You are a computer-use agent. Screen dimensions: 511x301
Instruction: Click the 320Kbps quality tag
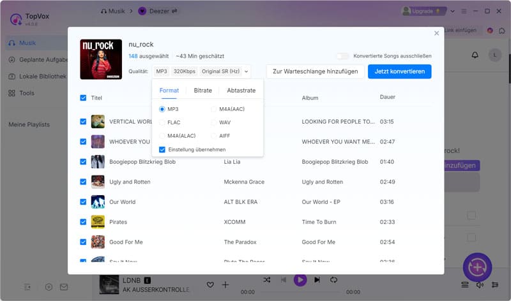[x=184, y=71]
